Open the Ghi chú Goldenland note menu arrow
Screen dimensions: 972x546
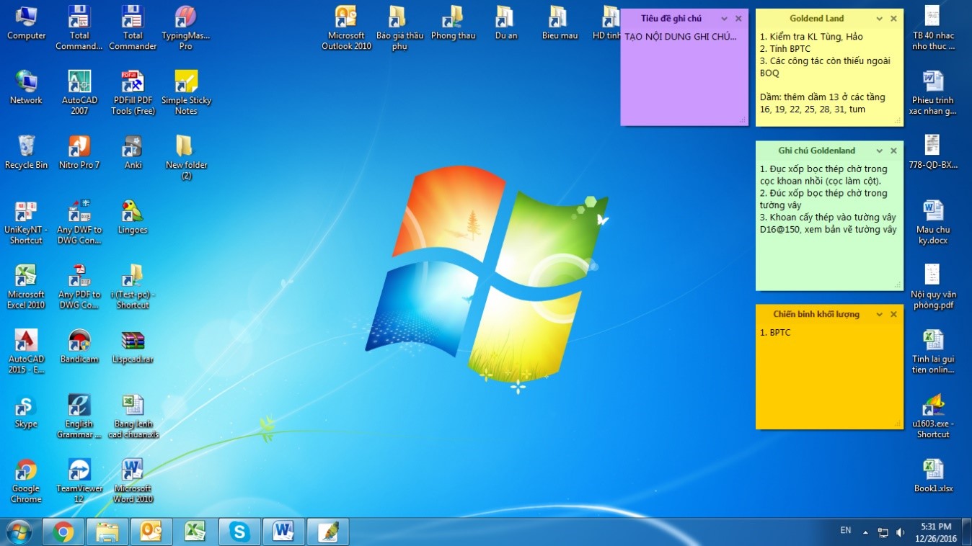pyautogui.click(x=880, y=151)
